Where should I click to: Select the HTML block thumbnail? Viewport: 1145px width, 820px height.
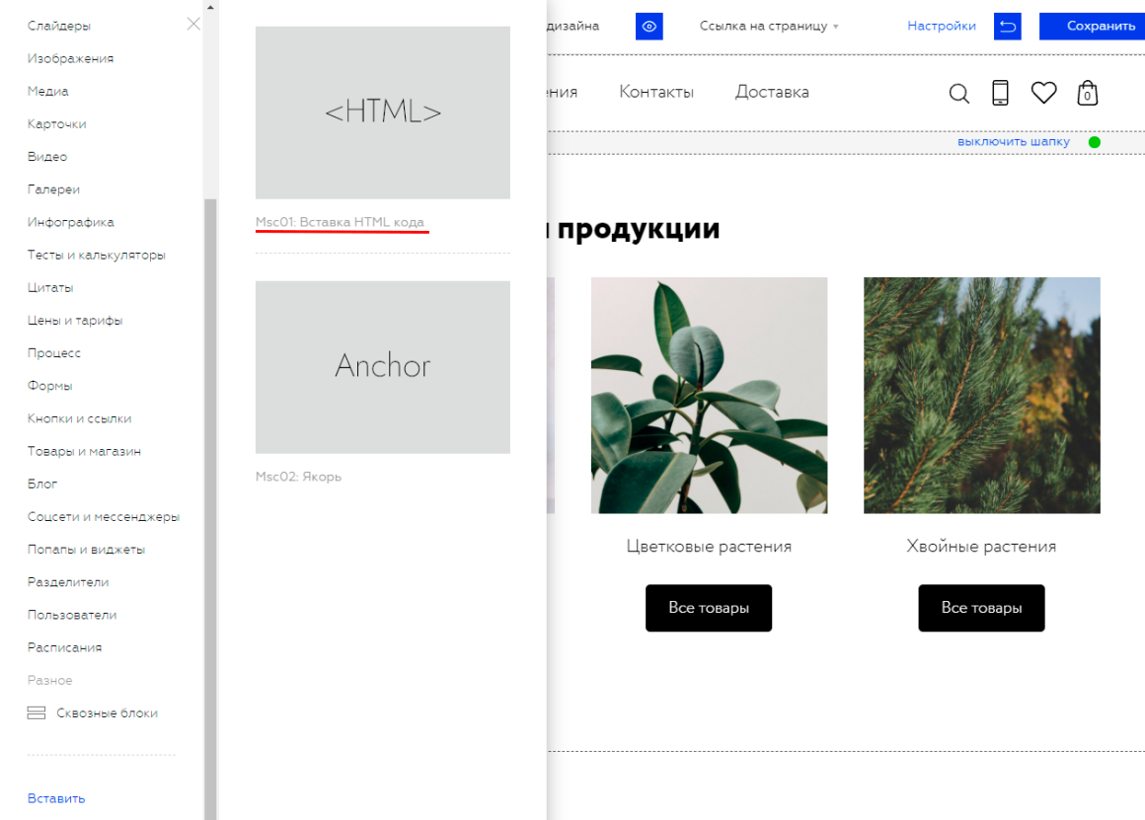[383, 112]
